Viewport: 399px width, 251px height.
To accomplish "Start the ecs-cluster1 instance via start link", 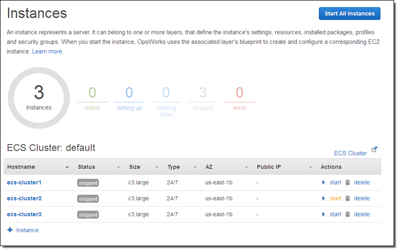I will 335,182.
